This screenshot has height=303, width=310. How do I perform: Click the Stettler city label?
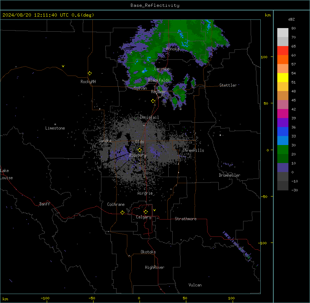[x=228, y=85]
